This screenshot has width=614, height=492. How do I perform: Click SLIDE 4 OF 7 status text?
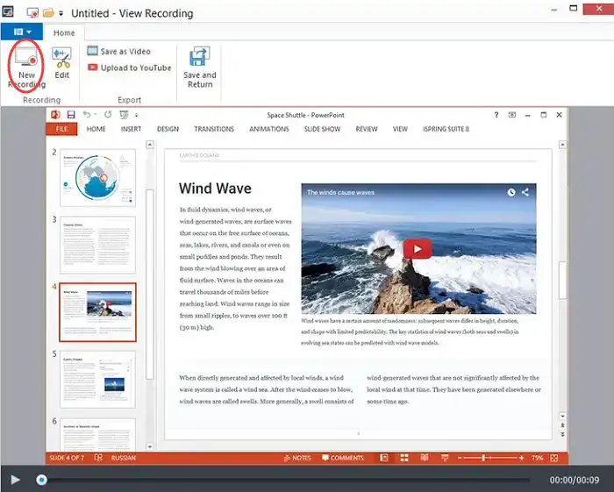(x=67, y=458)
